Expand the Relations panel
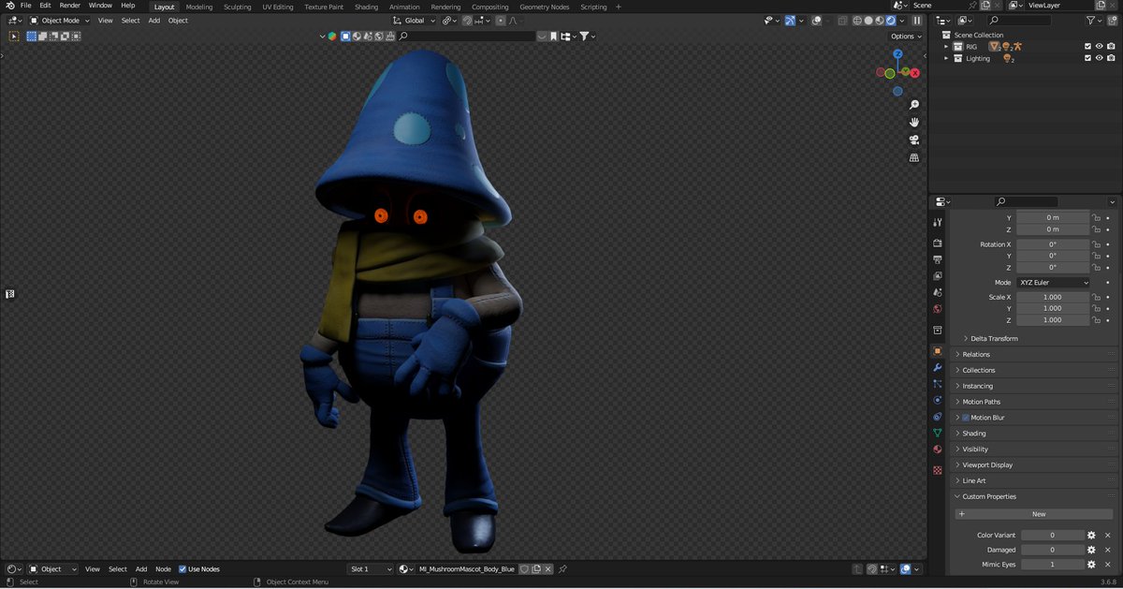1123x589 pixels. [x=978, y=354]
